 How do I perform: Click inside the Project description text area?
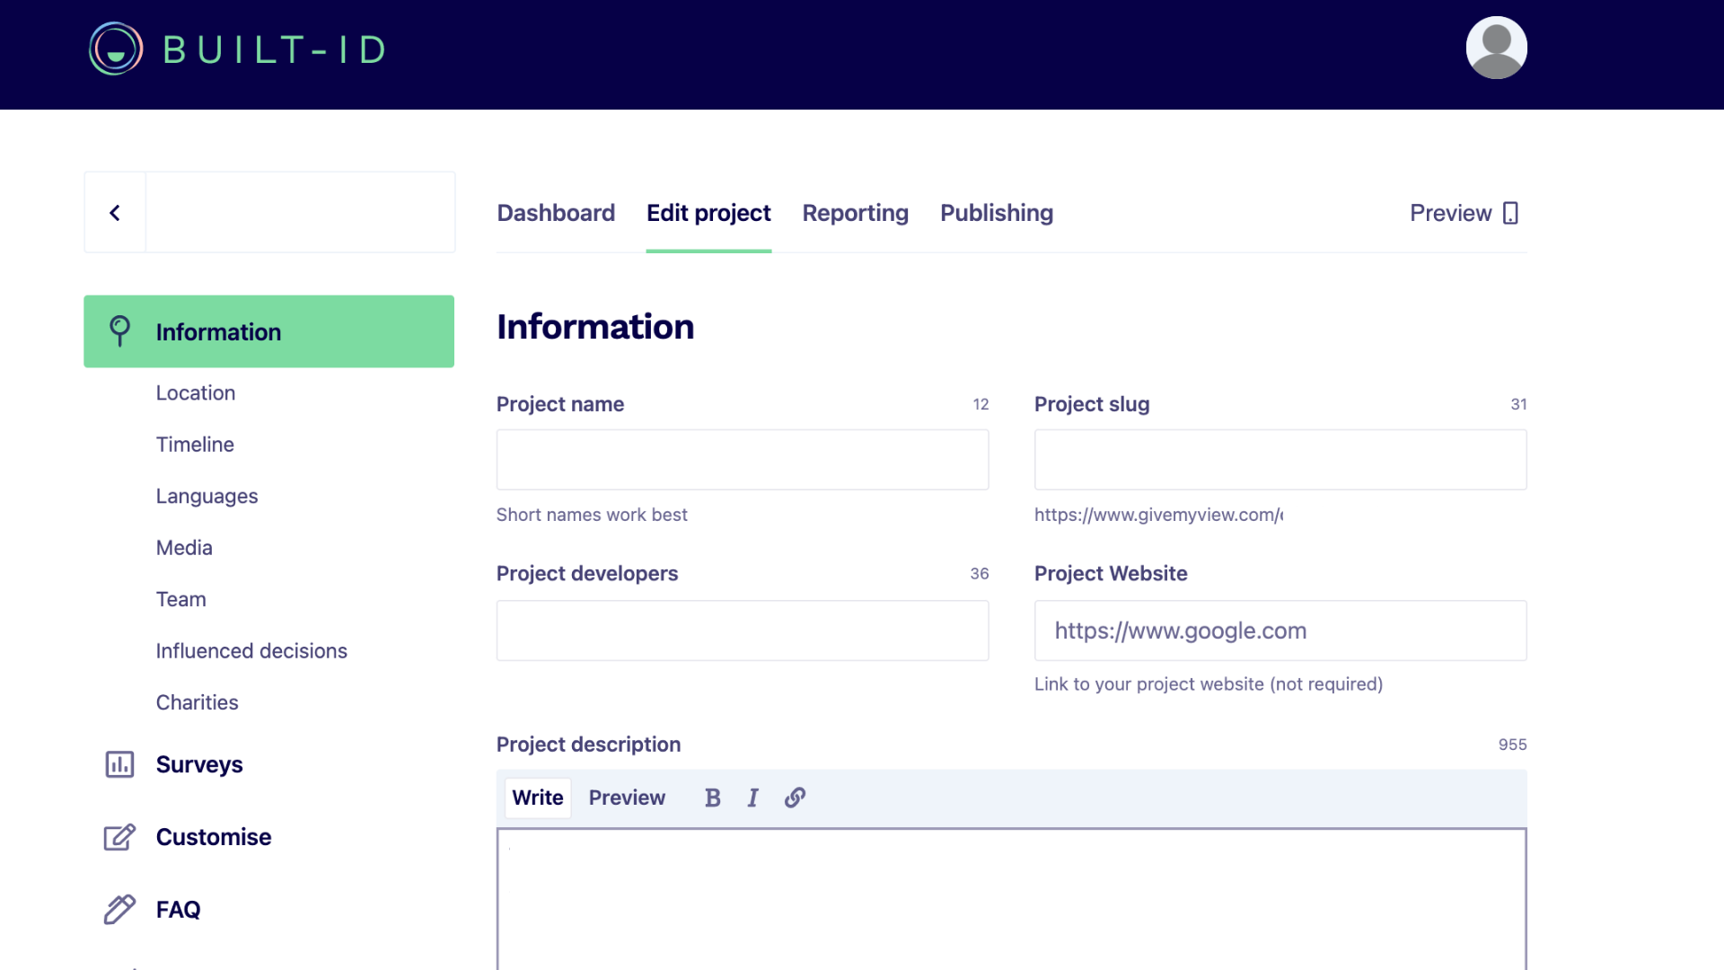tap(1011, 898)
